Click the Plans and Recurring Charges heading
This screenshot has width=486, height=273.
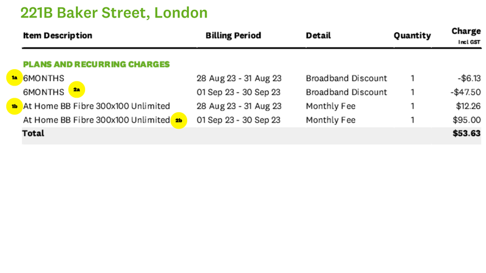pos(96,64)
